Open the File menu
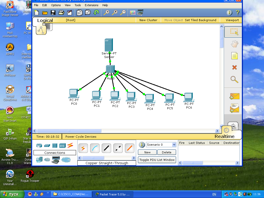 36,5
